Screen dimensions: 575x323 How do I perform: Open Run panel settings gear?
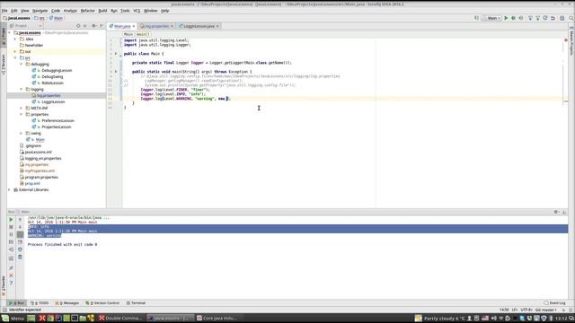click(556, 212)
